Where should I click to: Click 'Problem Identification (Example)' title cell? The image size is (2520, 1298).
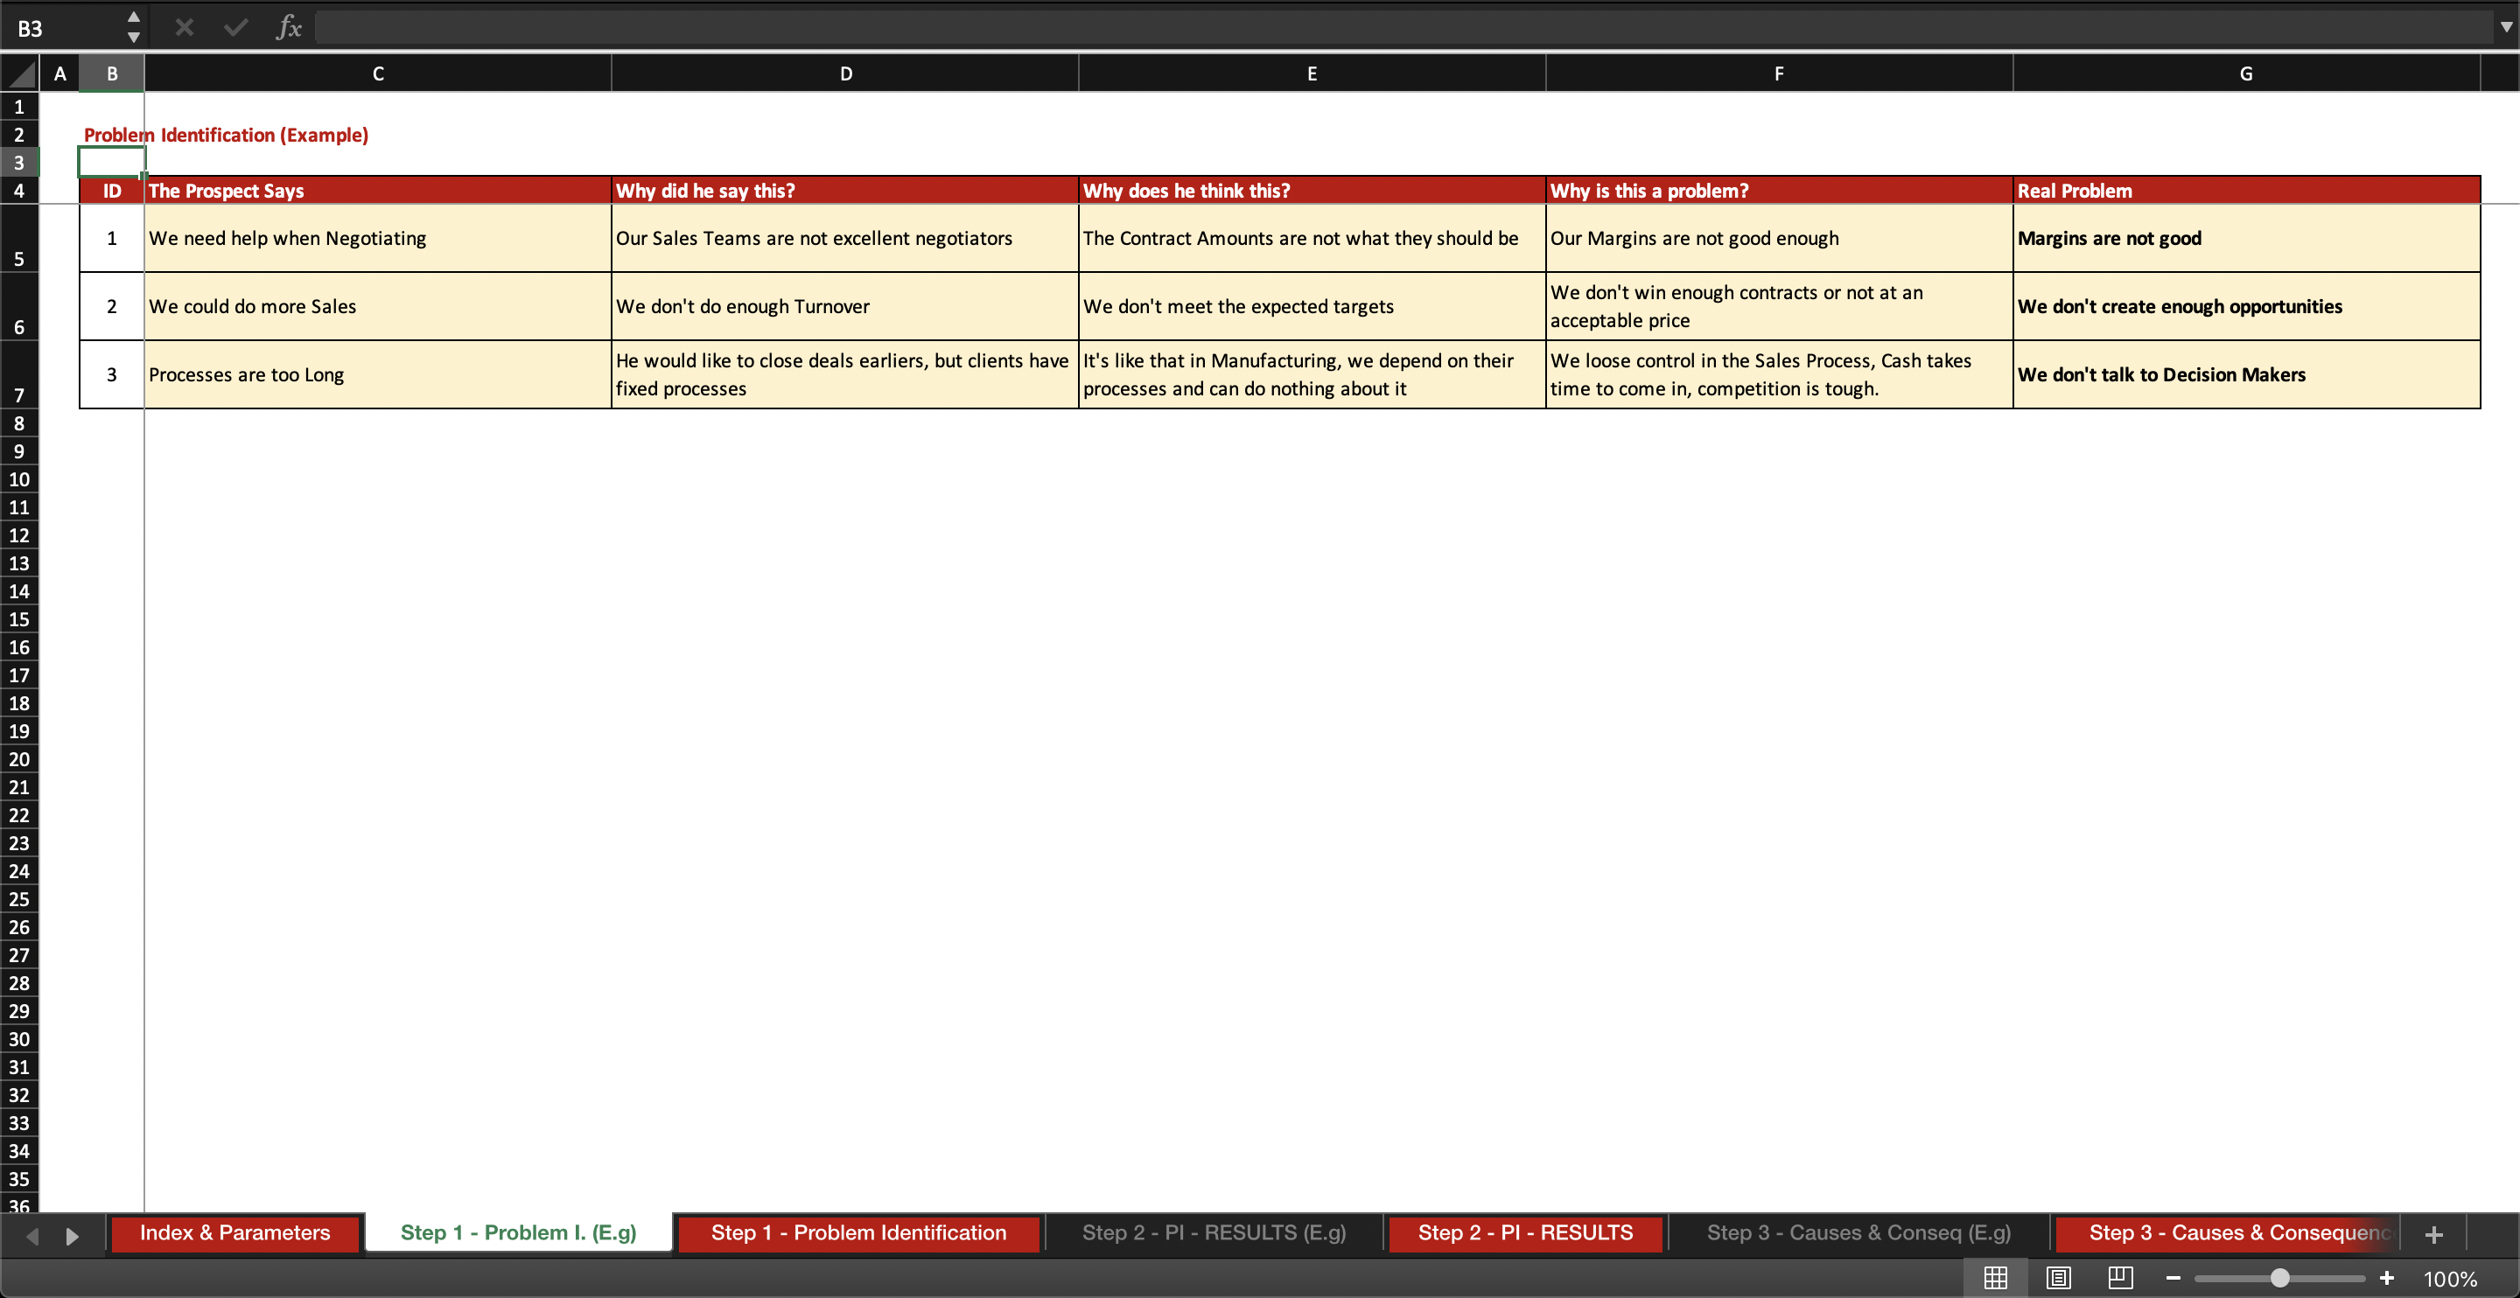click(226, 135)
